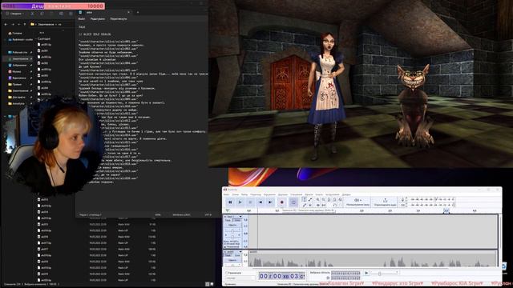Click the Redo arrow in Audacity
Screen dimensions: 513x288
click(x=340, y=206)
